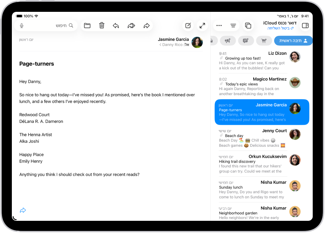Click The Henna Artist line
The height and width of the screenshot is (234, 325).
36,135
